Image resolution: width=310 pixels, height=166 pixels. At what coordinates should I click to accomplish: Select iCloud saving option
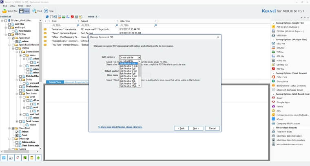pos(280,119)
